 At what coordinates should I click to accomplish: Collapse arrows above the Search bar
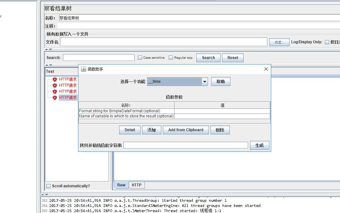pyautogui.click(x=48, y=50)
